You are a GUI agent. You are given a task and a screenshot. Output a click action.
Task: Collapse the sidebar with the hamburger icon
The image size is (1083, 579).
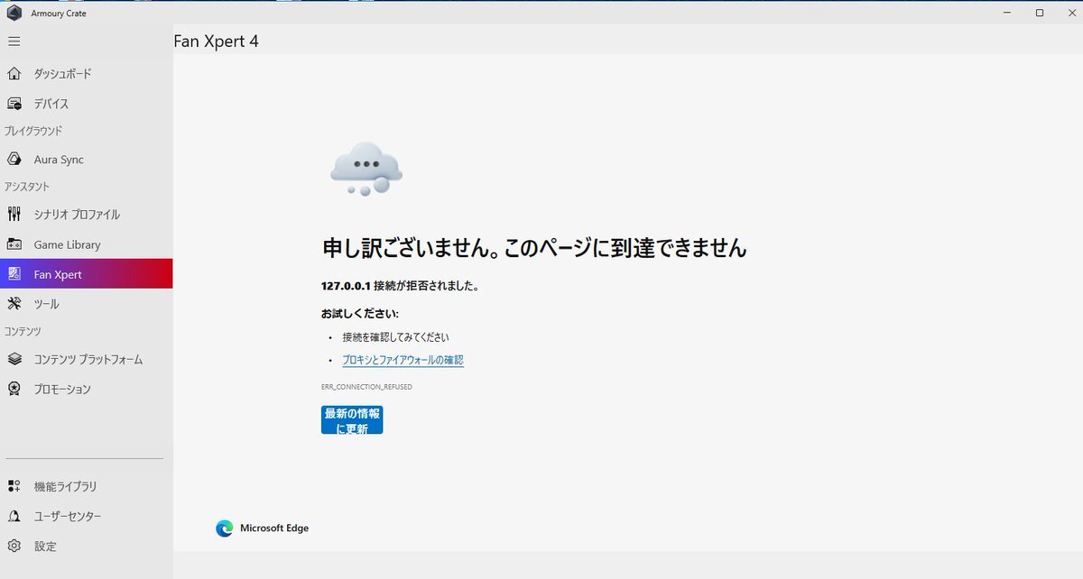14,41
